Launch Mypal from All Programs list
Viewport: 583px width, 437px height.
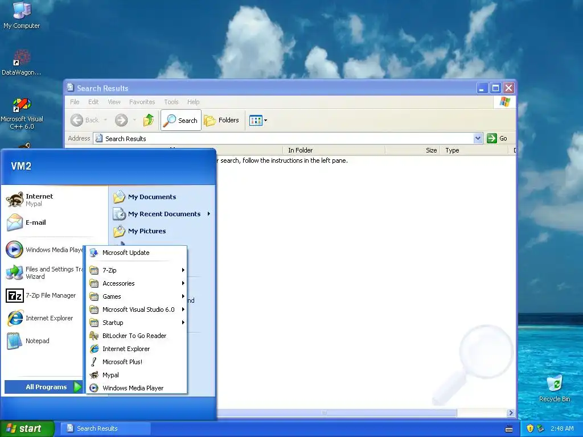click(137, 375)
